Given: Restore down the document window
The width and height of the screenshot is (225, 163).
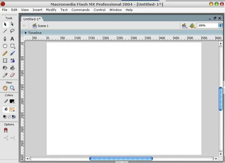Looking at the screenshot, I should (215, 18).
